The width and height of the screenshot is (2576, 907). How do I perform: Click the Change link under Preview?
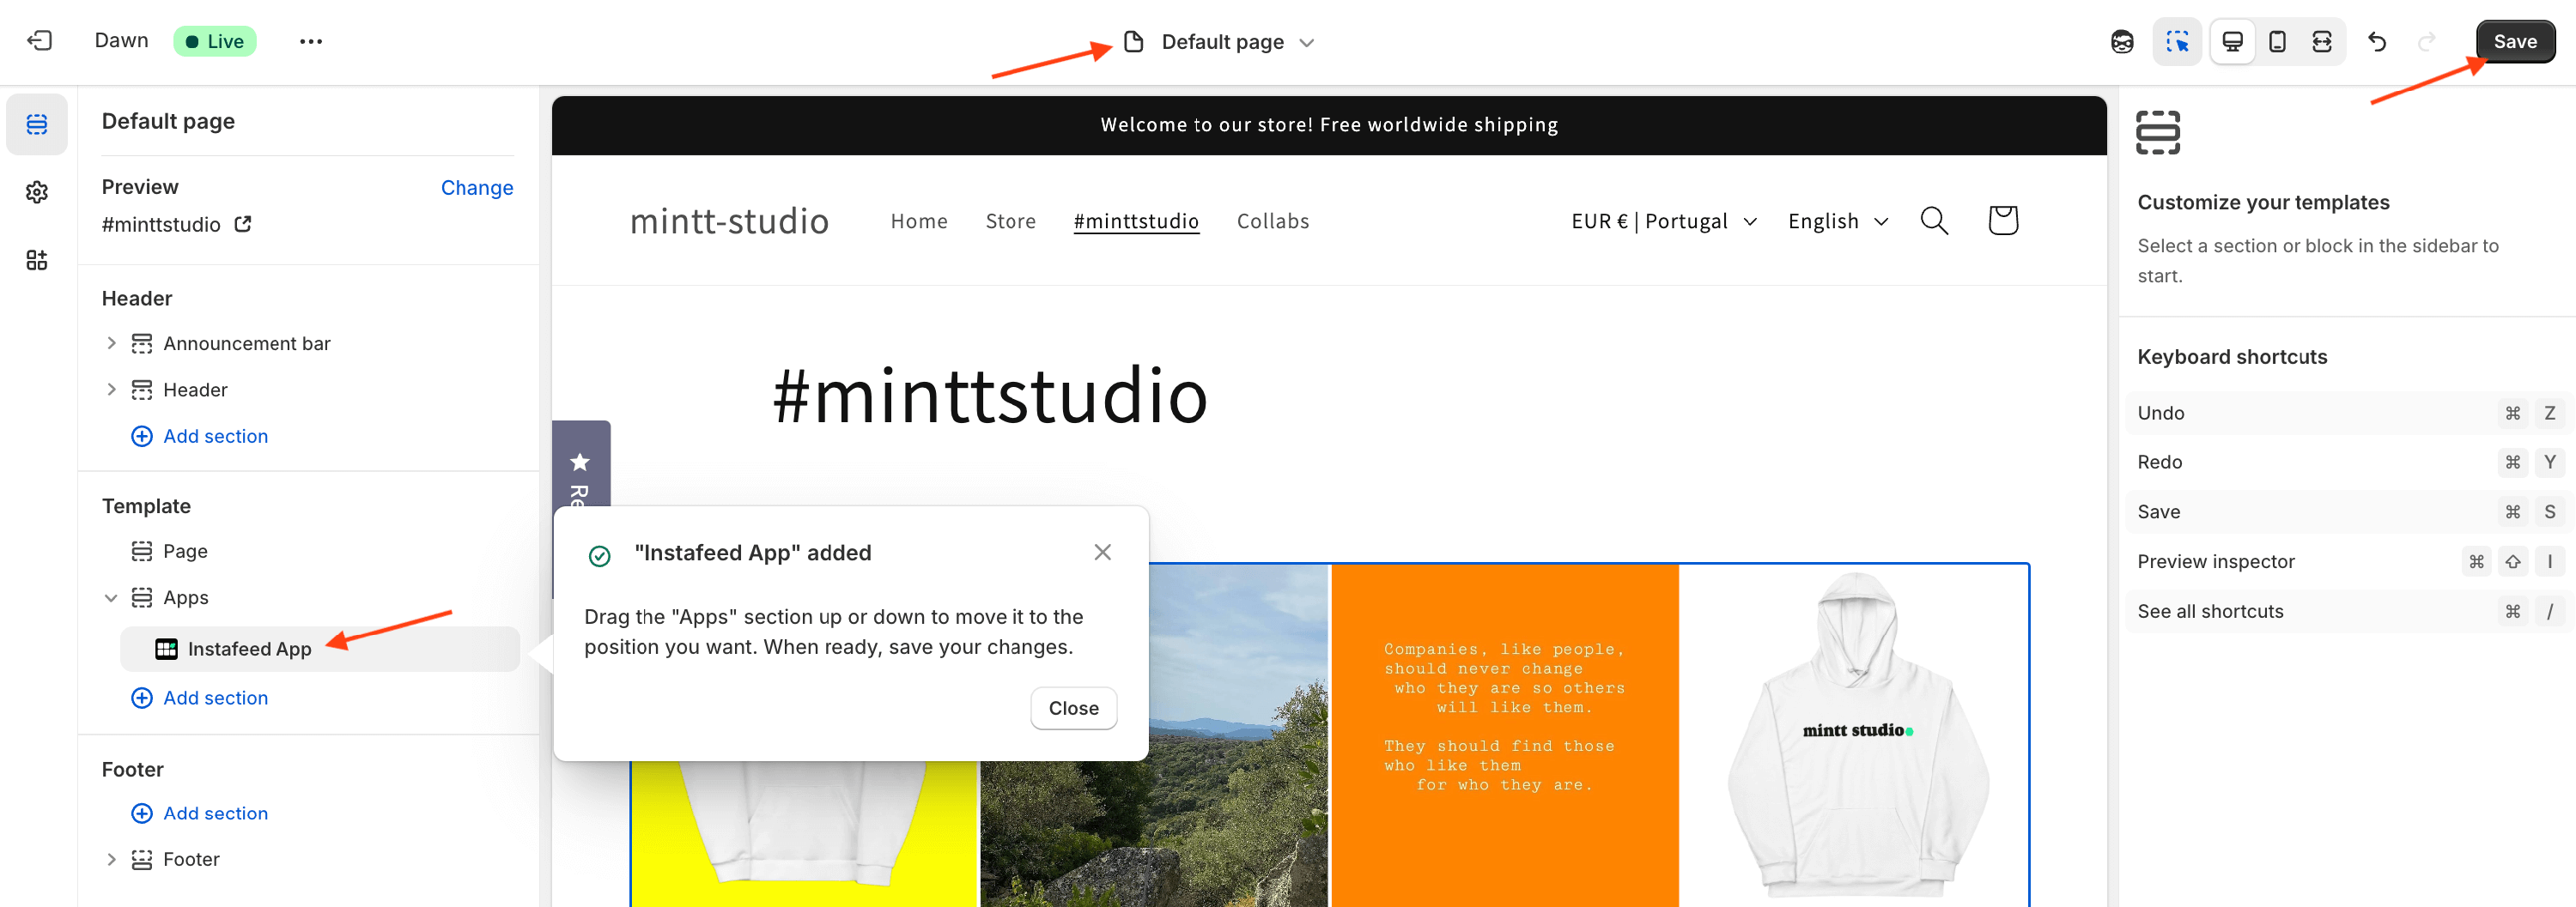pos(477,187)
